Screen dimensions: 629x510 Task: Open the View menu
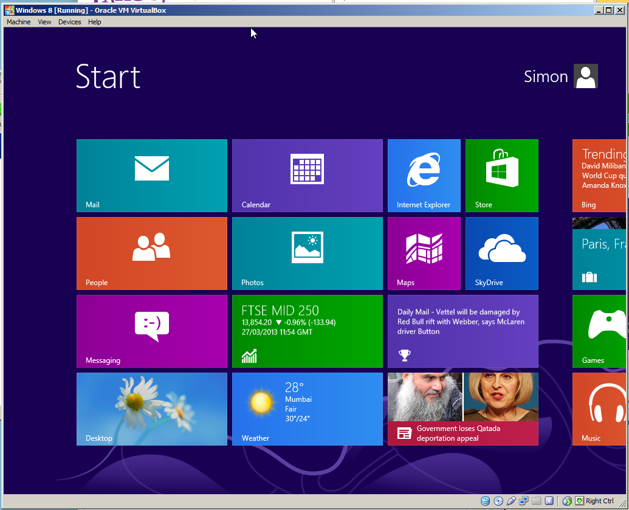click(44, 22)
